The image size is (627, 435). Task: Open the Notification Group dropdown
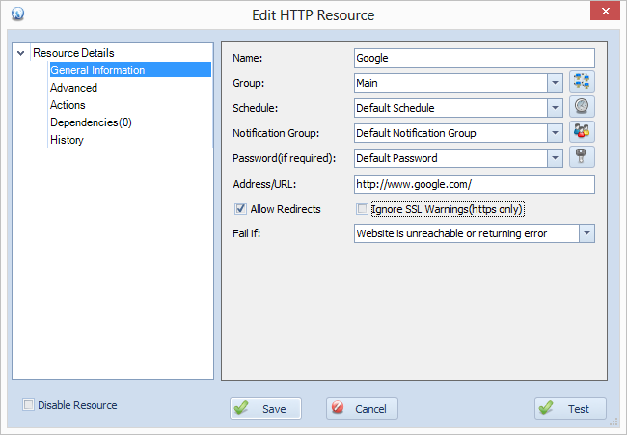tap(555, 133)
